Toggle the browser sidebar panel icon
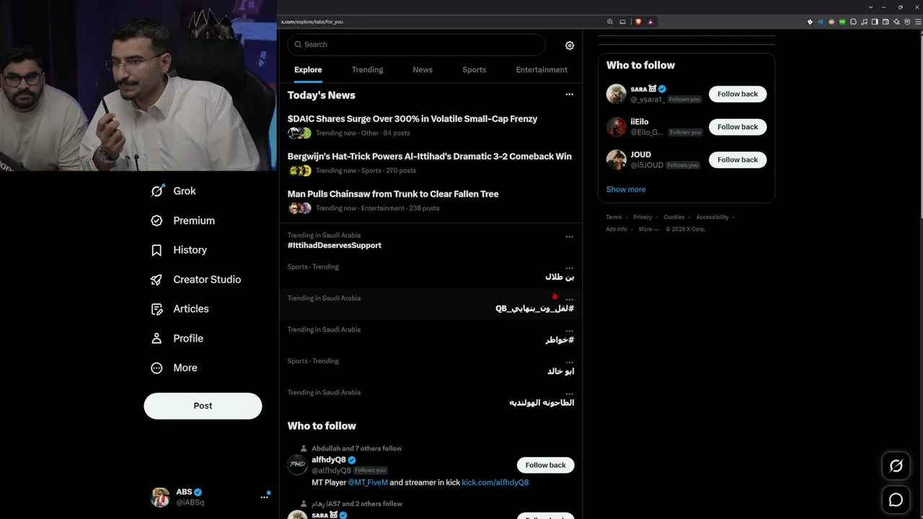This screenshot has width=923, height=519. coord(875,22)
